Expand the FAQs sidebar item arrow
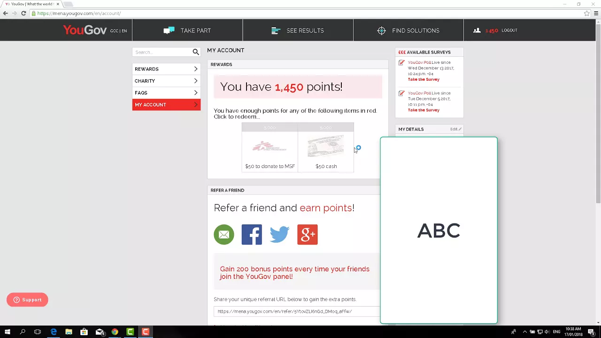 pyautogui.click(x=196, y=92)
